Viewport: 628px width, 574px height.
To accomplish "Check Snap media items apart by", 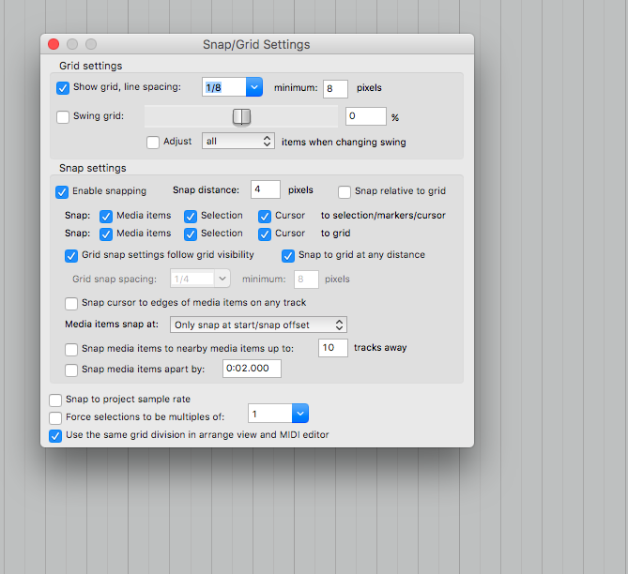I will pyautogui.click(x=71, y=370).
